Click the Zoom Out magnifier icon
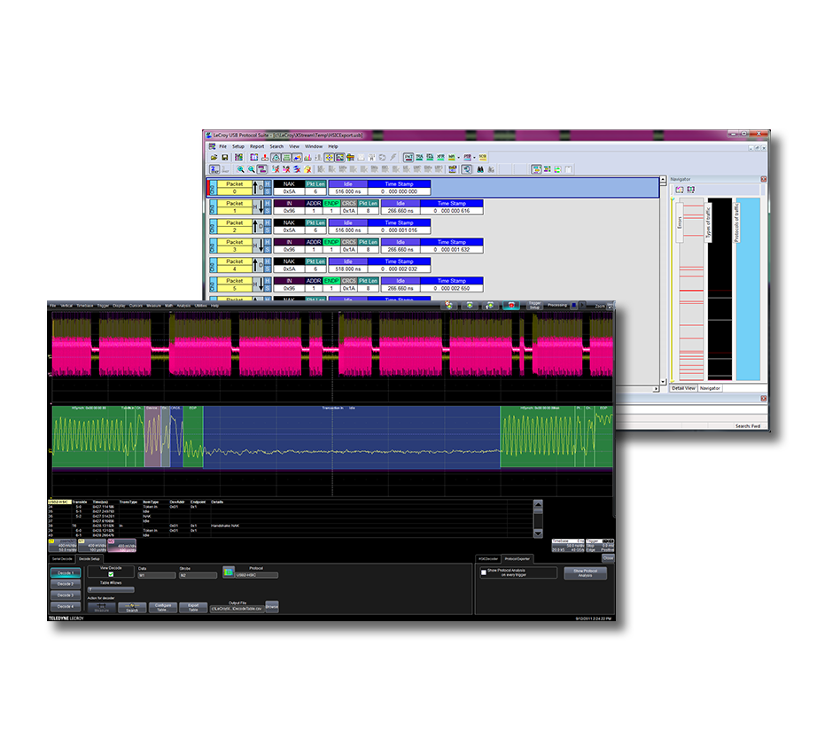817x755 pixels. point(252,169)
